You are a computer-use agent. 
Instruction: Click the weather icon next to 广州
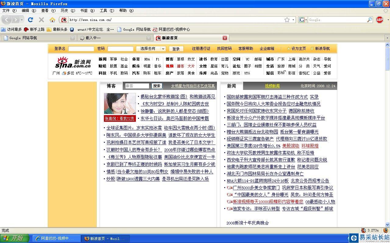(64, 73)
